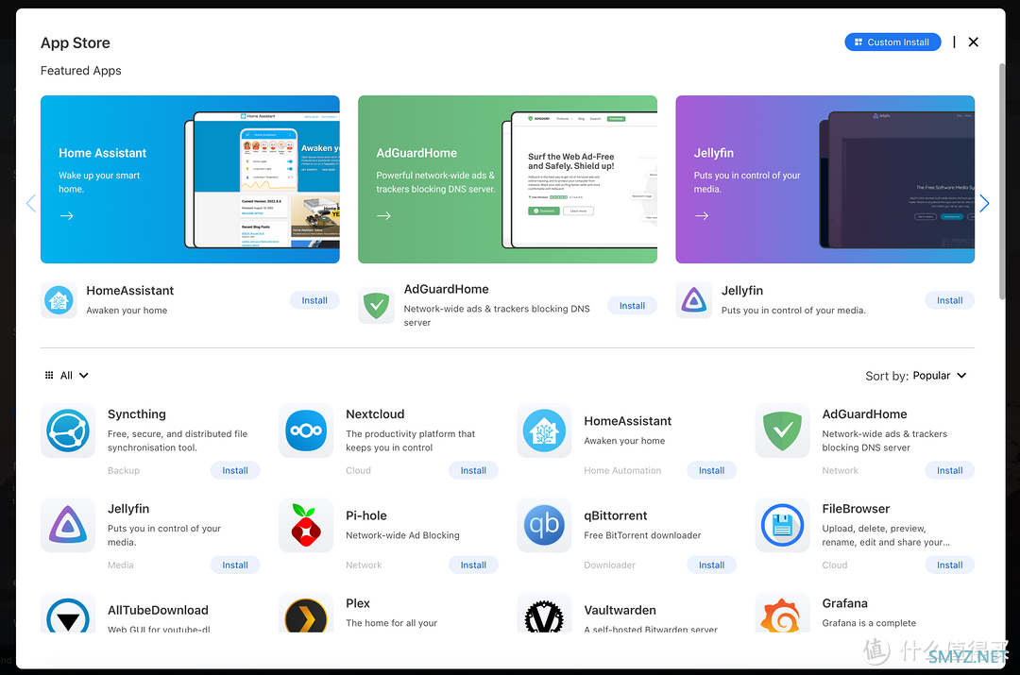The width and height of the screenshot is (1020, 675).
Task: Click the arrow on Home Assistant banner
Action: 66,216
